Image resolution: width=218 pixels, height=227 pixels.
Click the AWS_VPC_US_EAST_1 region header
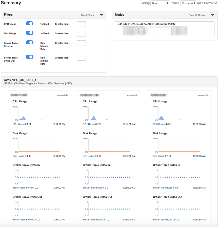coord(20,80)
